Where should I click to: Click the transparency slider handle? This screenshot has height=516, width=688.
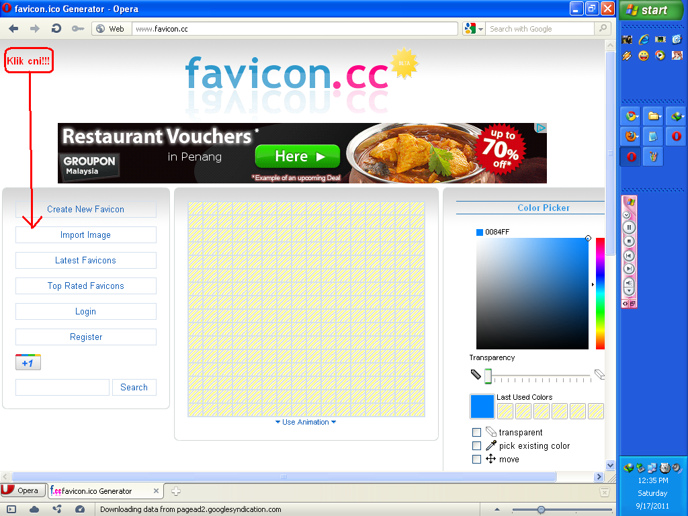pos(488,376)
